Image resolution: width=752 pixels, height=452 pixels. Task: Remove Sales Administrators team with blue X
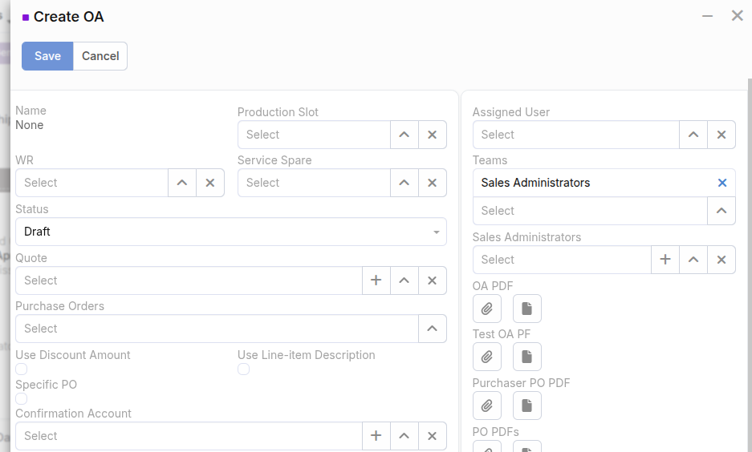tap(722, 183)
